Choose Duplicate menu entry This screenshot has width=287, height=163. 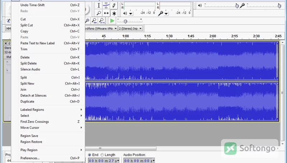tap(52, 102)
